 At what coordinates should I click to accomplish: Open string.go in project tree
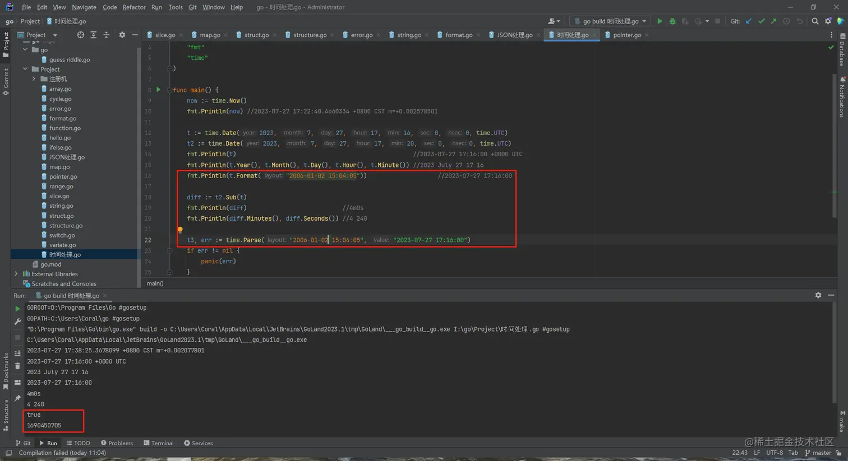(61, 206)
